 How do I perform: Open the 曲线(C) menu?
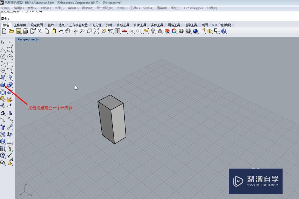tap(46, 8)
